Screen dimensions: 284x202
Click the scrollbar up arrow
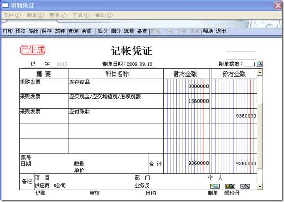(260, 72)
